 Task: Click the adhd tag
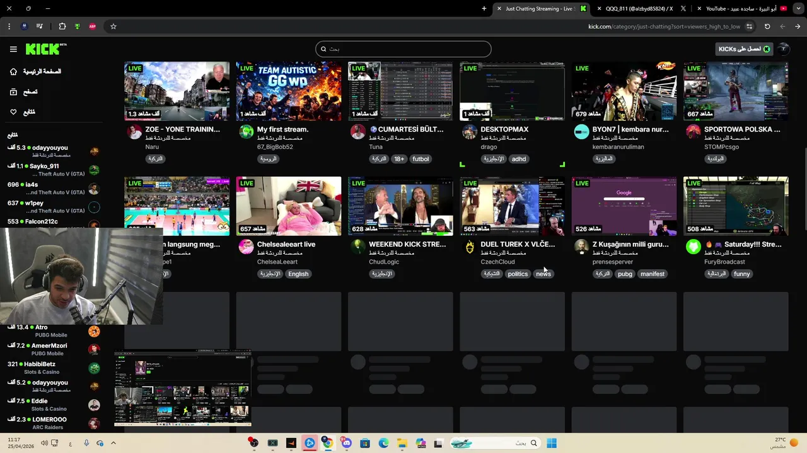click(519, 159)
